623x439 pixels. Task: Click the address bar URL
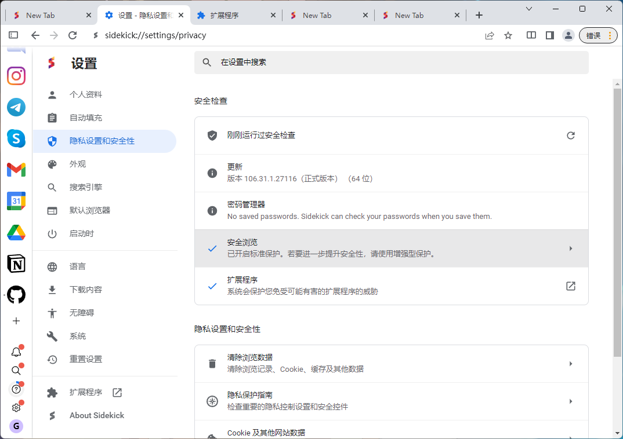point(155,35)
